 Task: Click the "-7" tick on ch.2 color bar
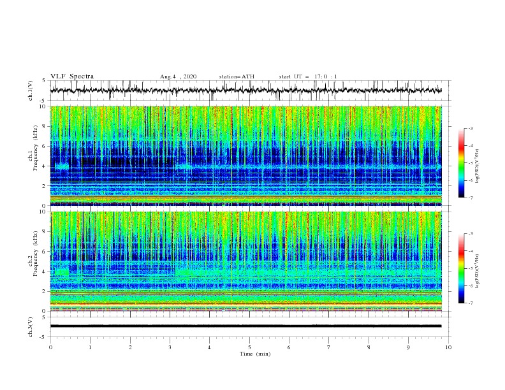471,303
